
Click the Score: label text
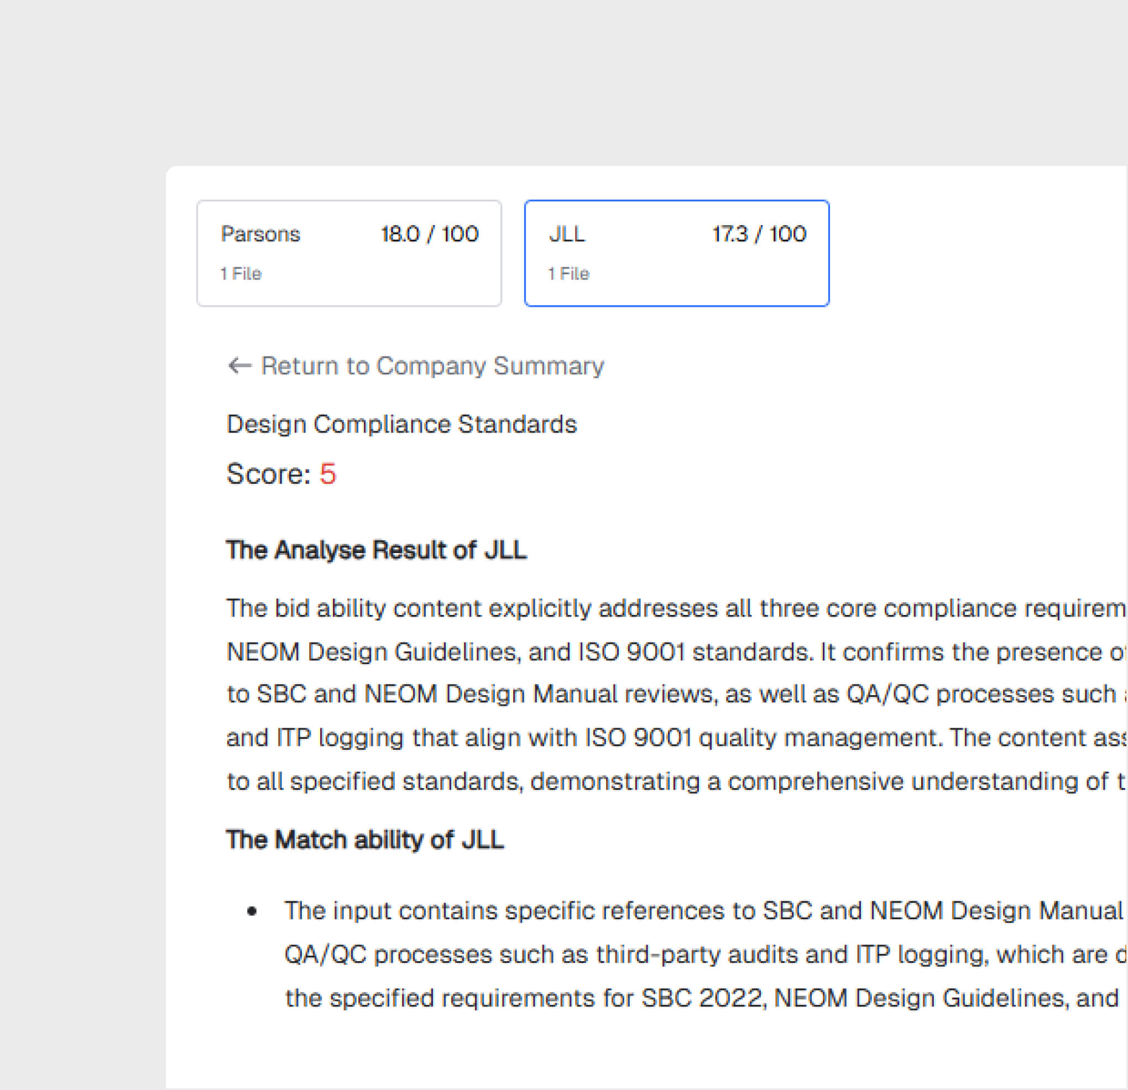(268, 473)
